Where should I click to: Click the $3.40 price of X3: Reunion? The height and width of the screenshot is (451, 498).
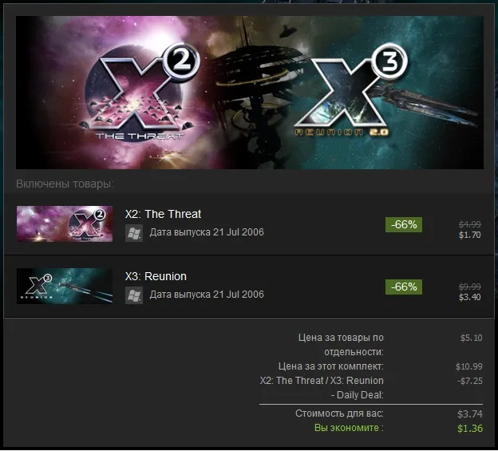point(470,297)
